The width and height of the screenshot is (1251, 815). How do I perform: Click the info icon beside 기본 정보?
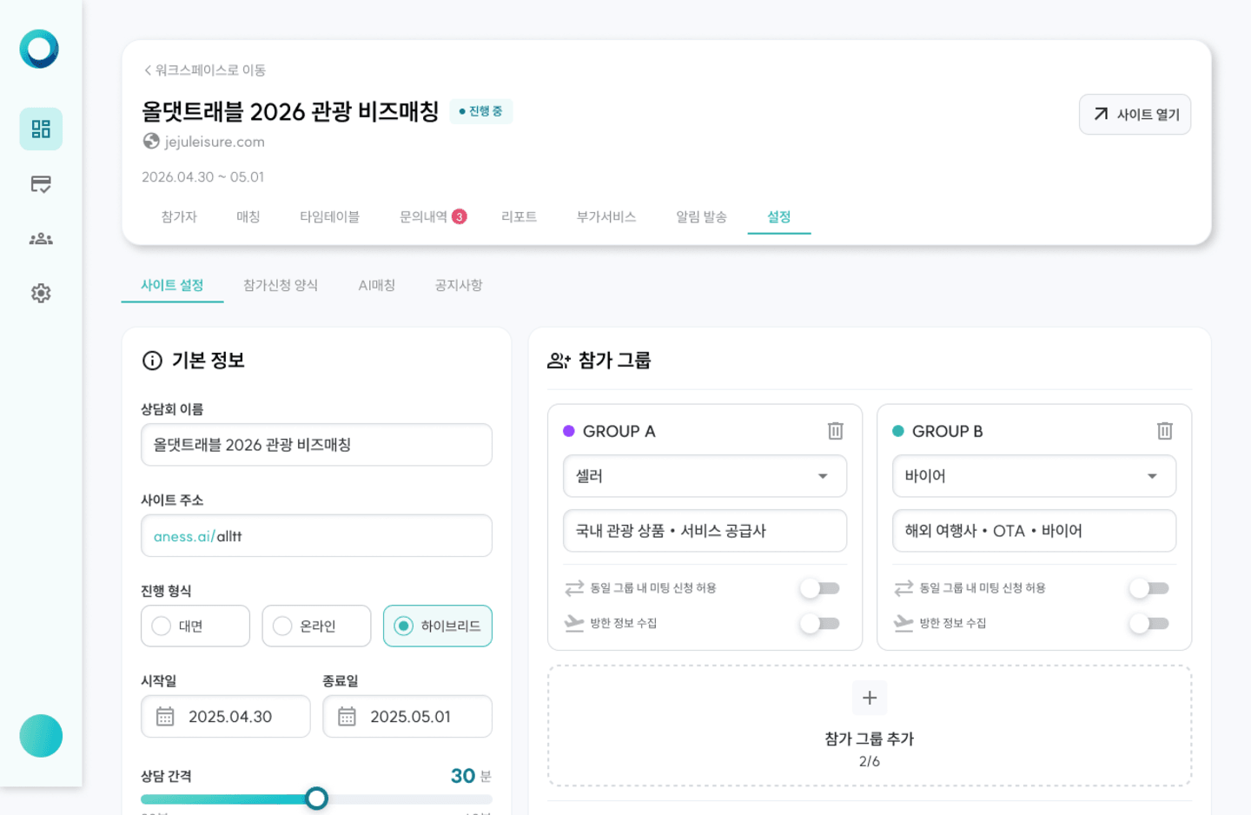(152, 361)
